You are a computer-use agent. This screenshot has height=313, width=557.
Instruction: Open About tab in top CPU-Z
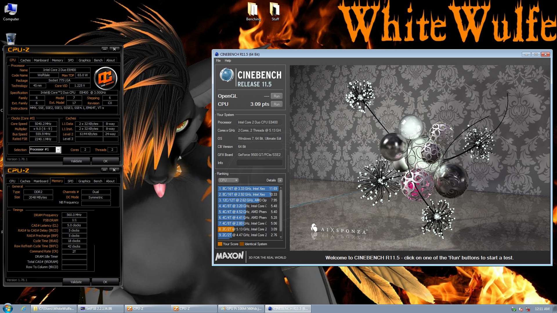(111, 60)
